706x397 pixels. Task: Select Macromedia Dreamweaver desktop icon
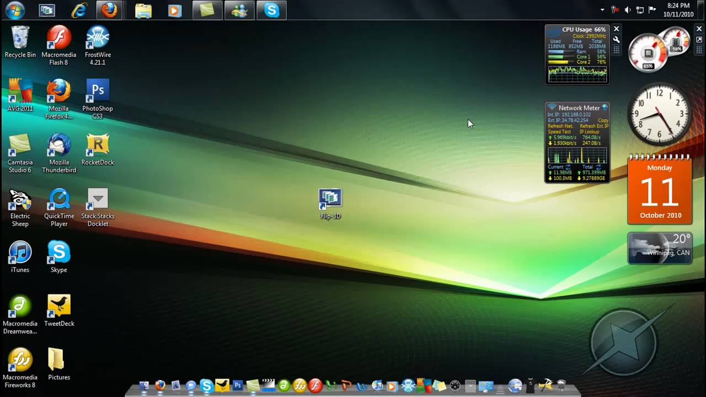point(20,314)
